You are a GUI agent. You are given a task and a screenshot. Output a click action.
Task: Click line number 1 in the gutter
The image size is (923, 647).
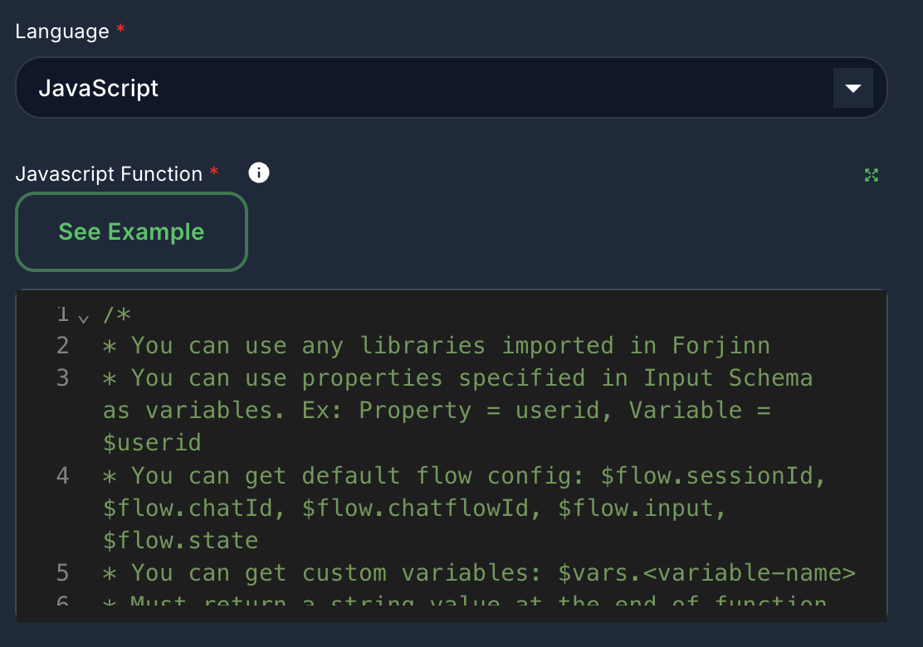tap(62, 314)
